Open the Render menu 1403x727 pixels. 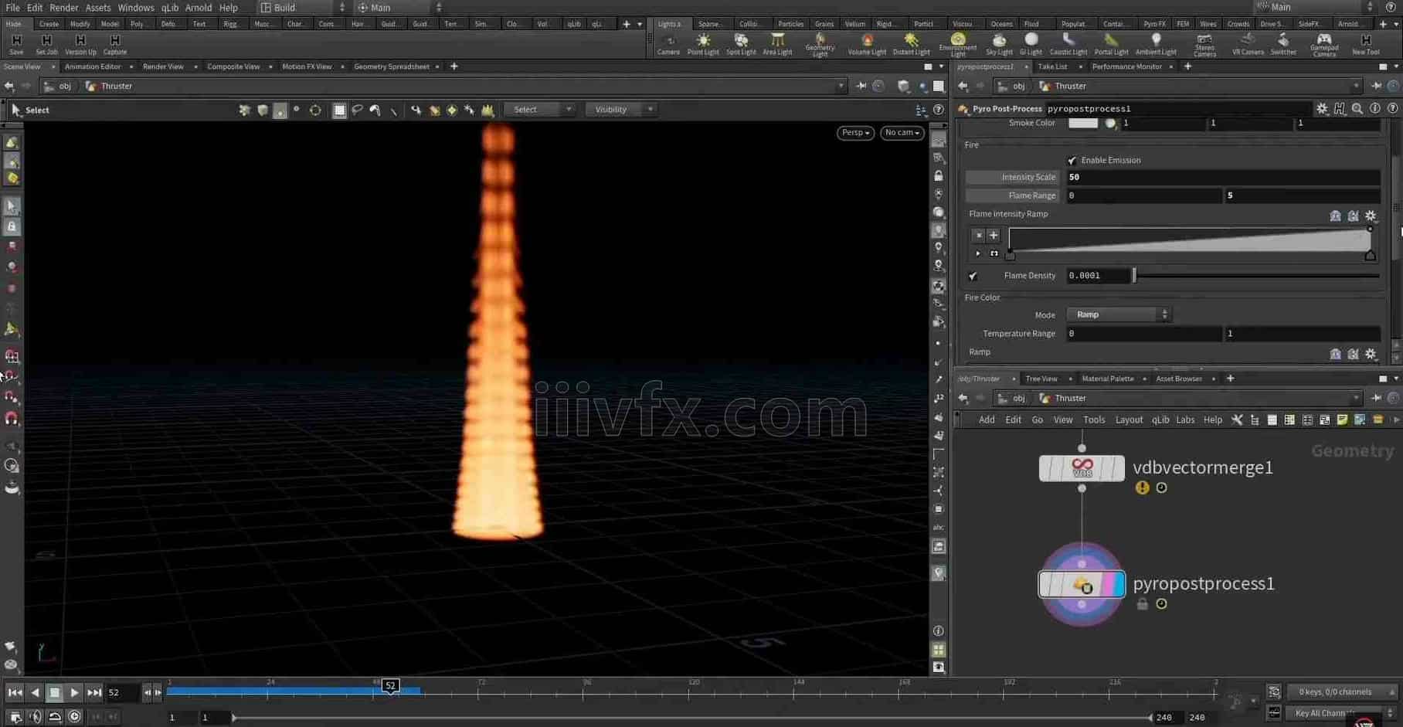(x=63, y=8)
